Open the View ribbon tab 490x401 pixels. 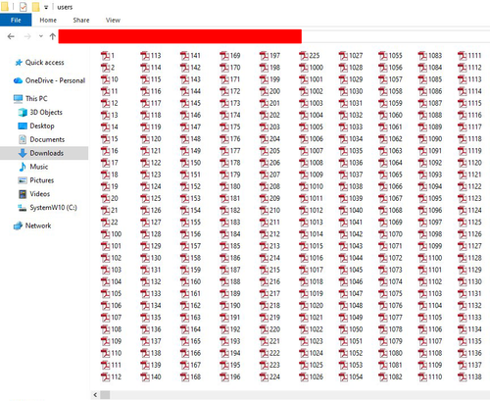113,20
